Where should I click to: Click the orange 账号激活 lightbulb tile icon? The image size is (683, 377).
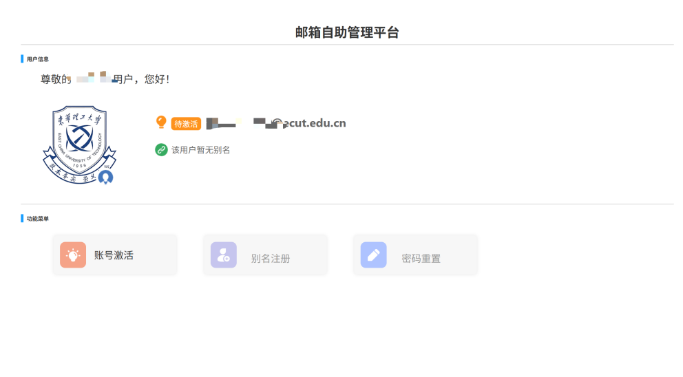tap(73, 255)
